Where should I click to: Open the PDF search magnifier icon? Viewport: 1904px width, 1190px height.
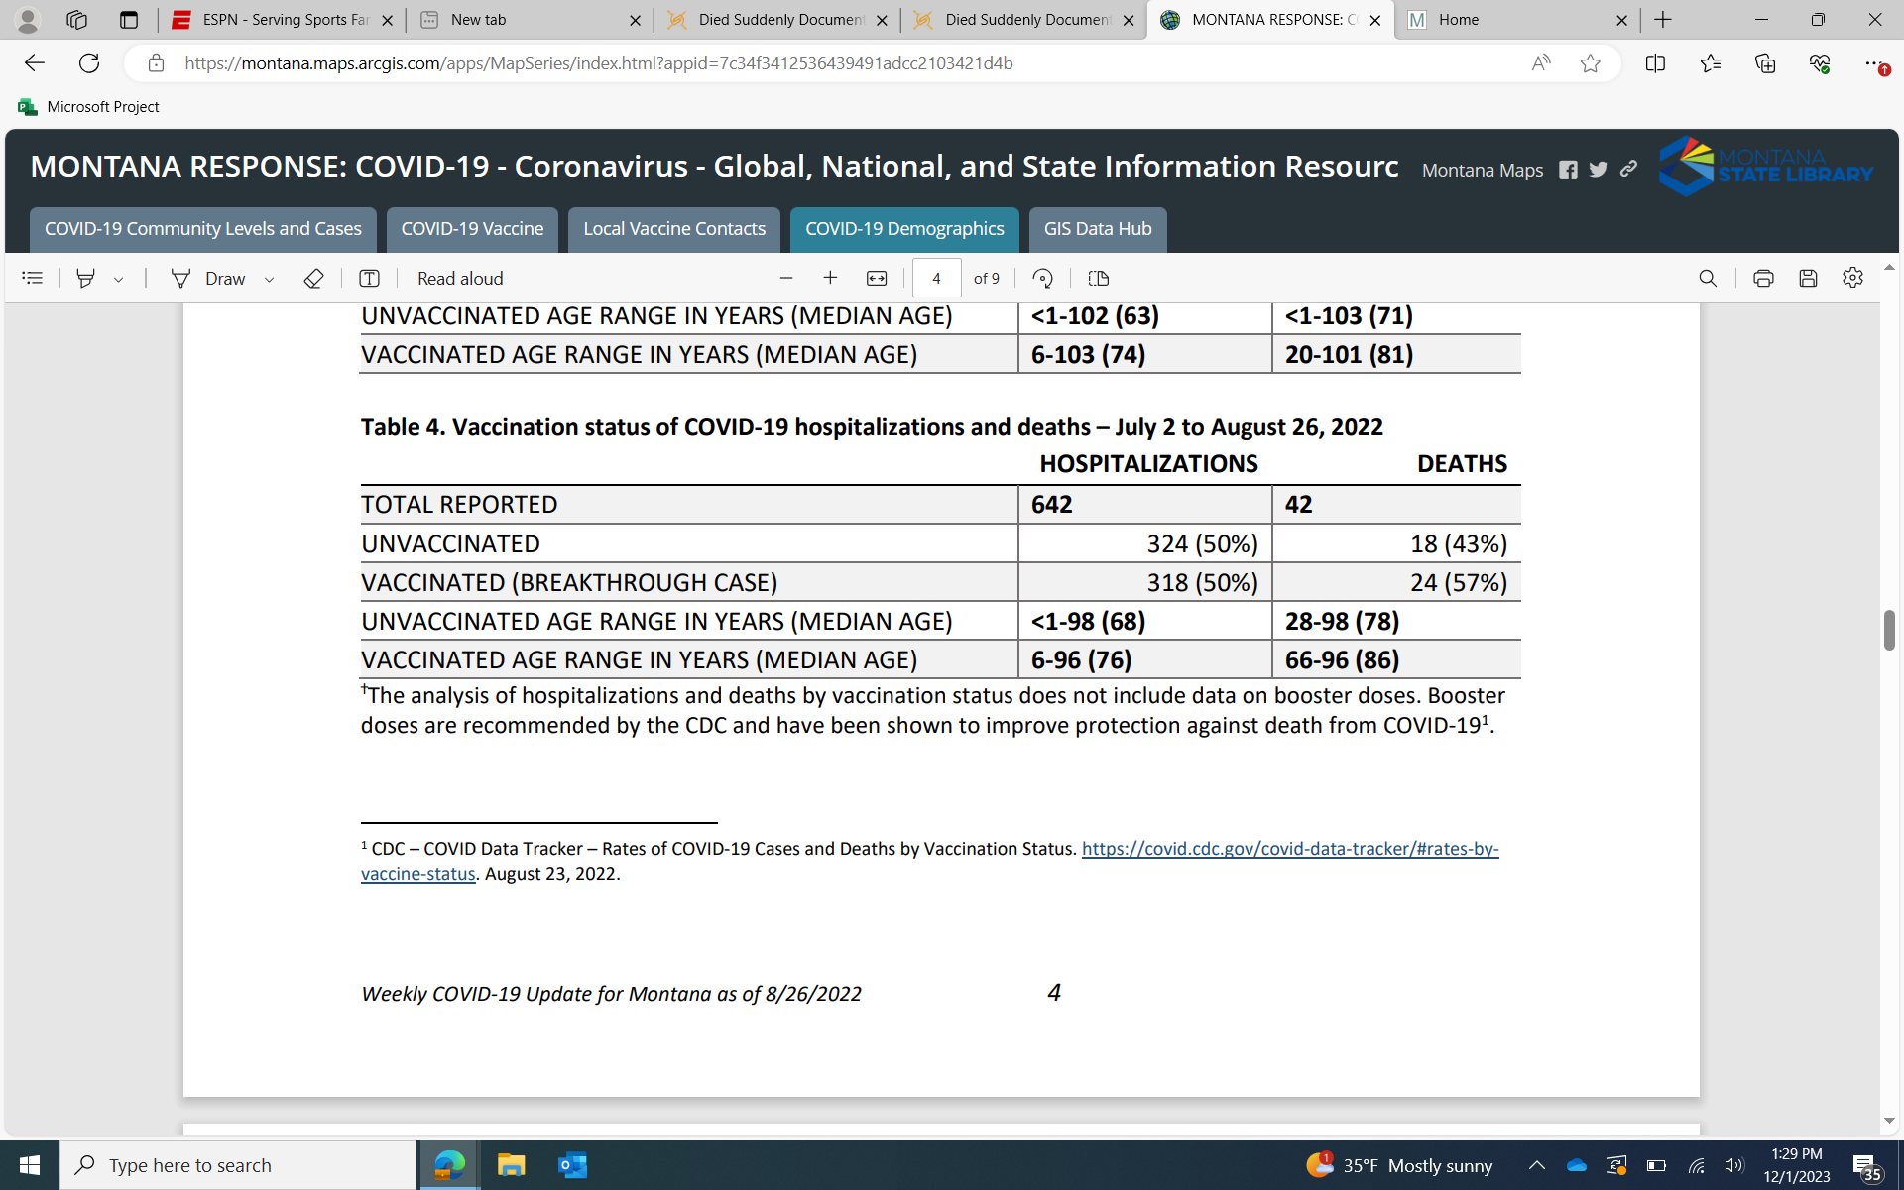1708,279
